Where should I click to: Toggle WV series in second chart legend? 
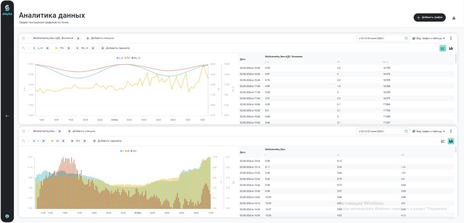133,151
